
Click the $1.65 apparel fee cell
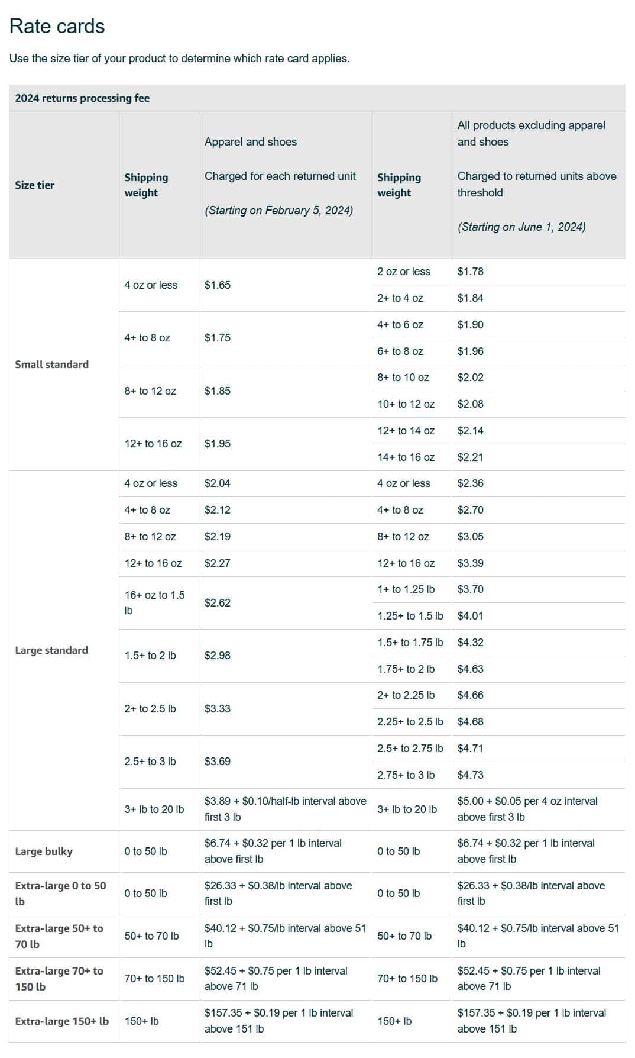(x=218, y=285)
